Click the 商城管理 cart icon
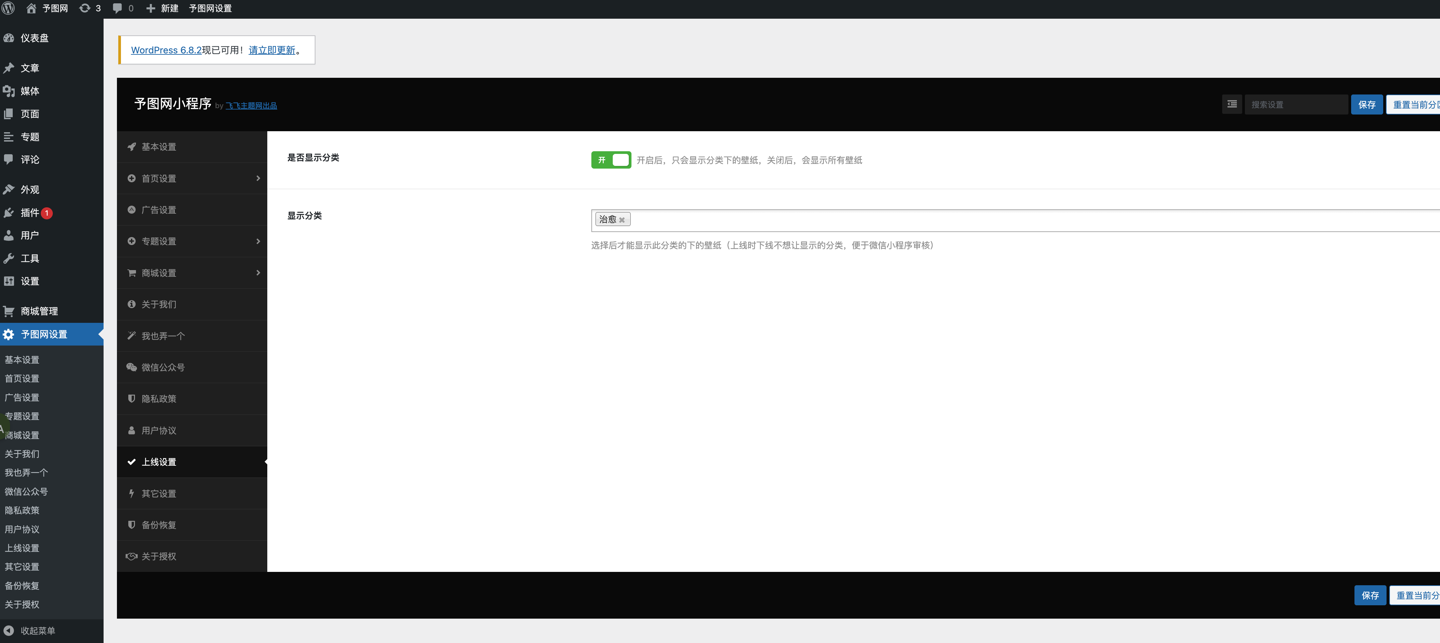1440x643 pixels. click(x=8, y=311)
